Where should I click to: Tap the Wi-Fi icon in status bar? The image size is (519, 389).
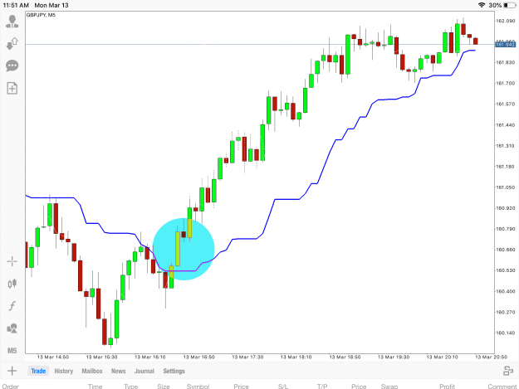pos(482,5)
